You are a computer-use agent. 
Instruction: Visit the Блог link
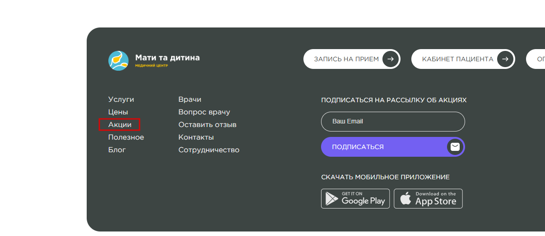click(117, 150)
